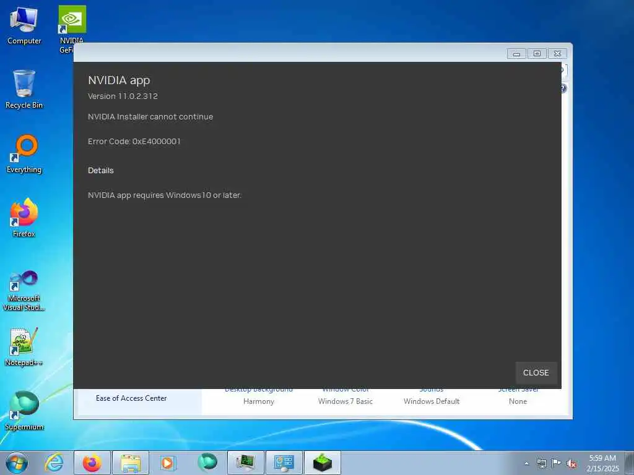Click the Personalization window help icon
This screenshot has height=475, width=634.
tap(563, 88)
